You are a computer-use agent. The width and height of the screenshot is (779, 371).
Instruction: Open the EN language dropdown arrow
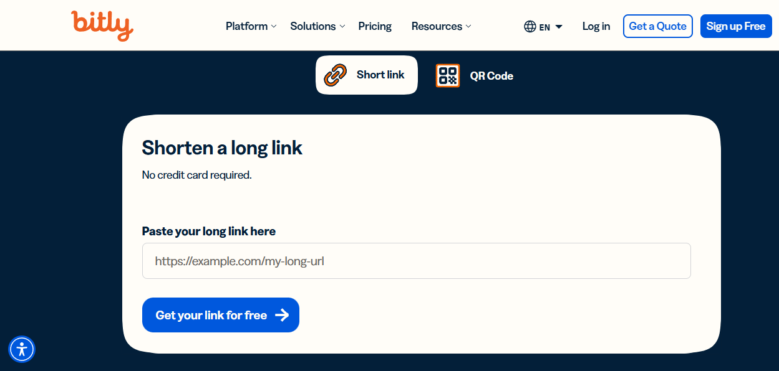click(x=559, y=27)
